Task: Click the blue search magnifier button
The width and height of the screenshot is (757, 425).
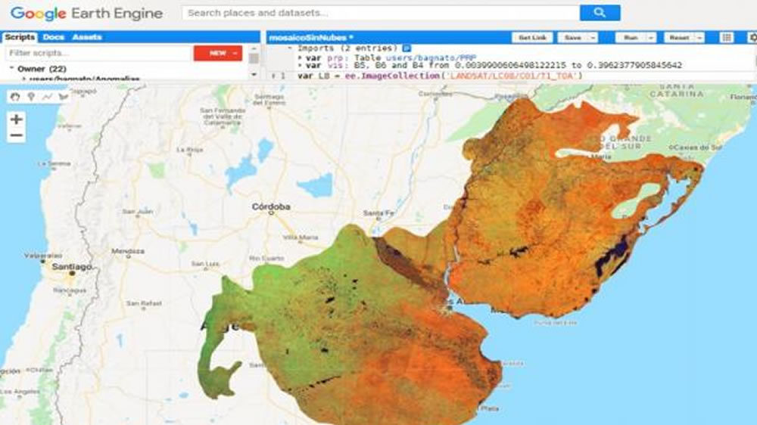Action: (600, 13)
